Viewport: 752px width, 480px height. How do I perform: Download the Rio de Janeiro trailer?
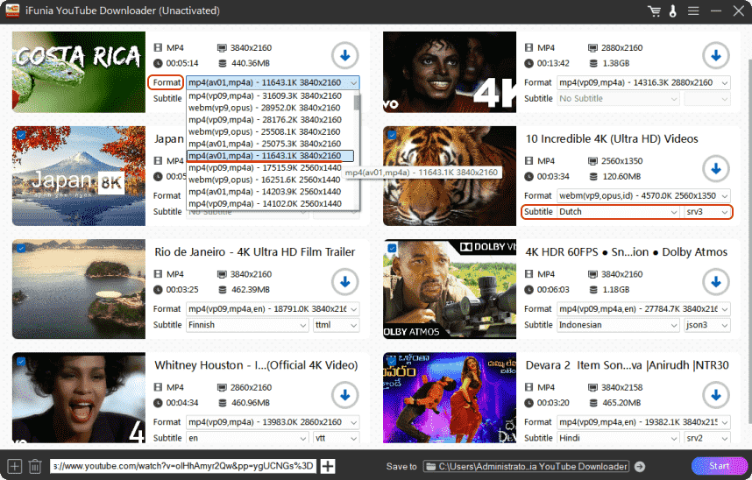345,282
